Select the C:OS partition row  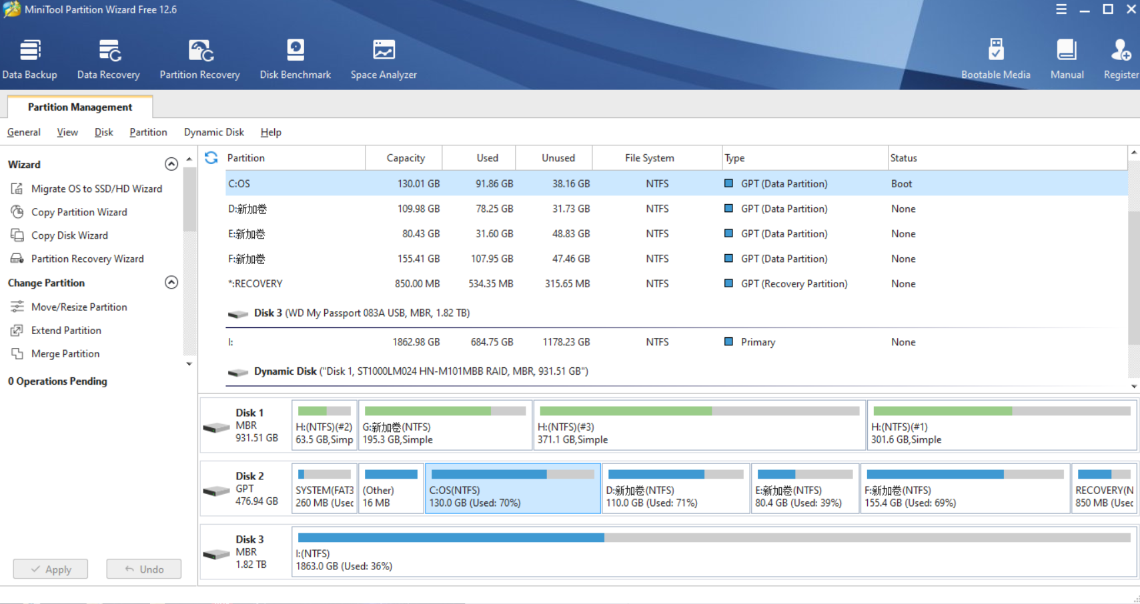click(x=676, y=183)
